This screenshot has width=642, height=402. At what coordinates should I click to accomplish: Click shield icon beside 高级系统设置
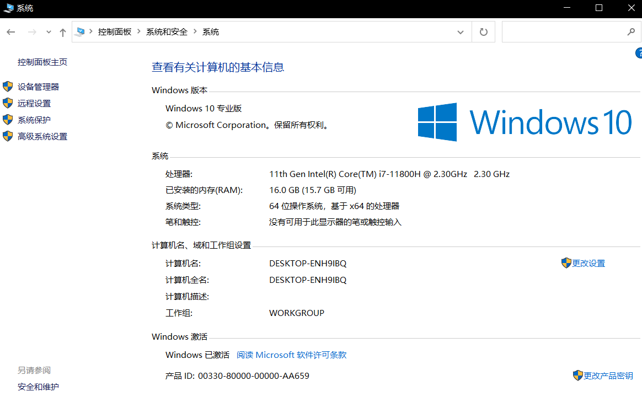click(x=8, y=136)
